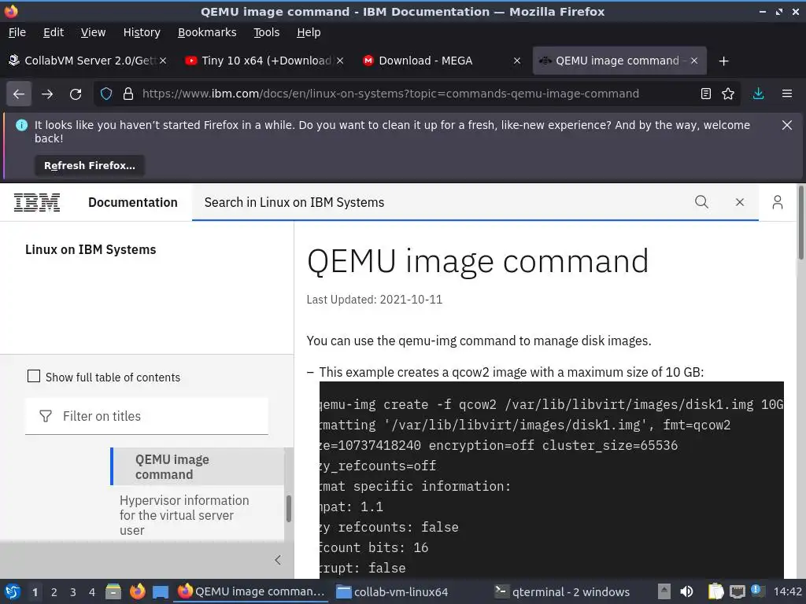Toggle Reader View icon in address bar
The width and height of the screenshot is (806, 604).
(706, 94)
